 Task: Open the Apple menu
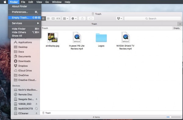pos(5,2)
